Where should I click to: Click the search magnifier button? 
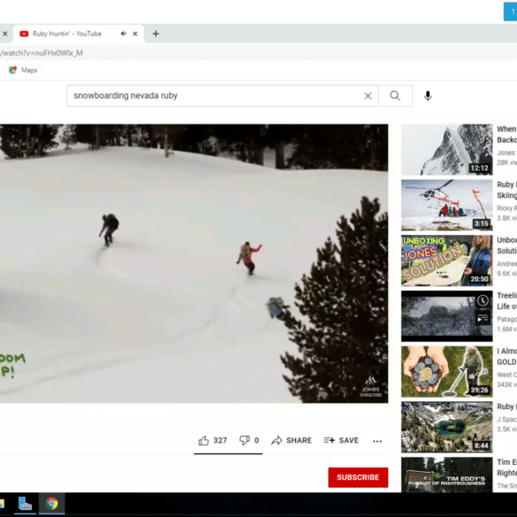(395, 95)
